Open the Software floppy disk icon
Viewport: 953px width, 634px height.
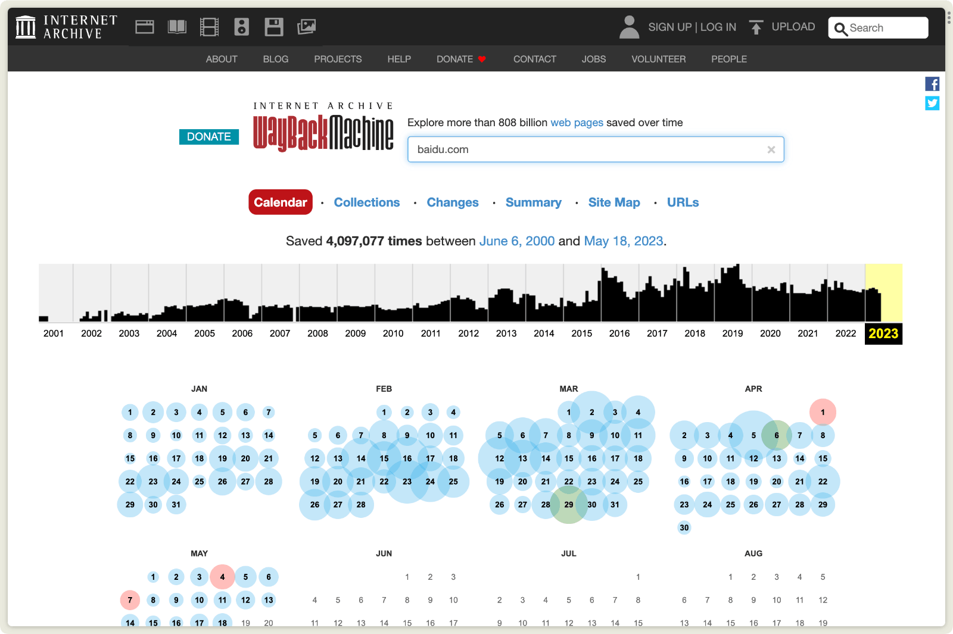274,27
